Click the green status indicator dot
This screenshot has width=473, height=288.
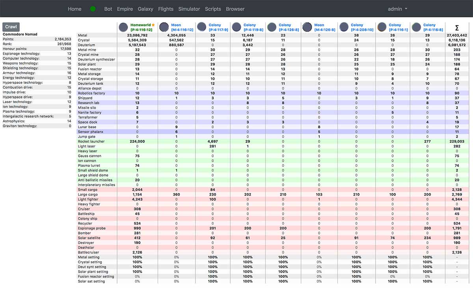pos(93,9)
